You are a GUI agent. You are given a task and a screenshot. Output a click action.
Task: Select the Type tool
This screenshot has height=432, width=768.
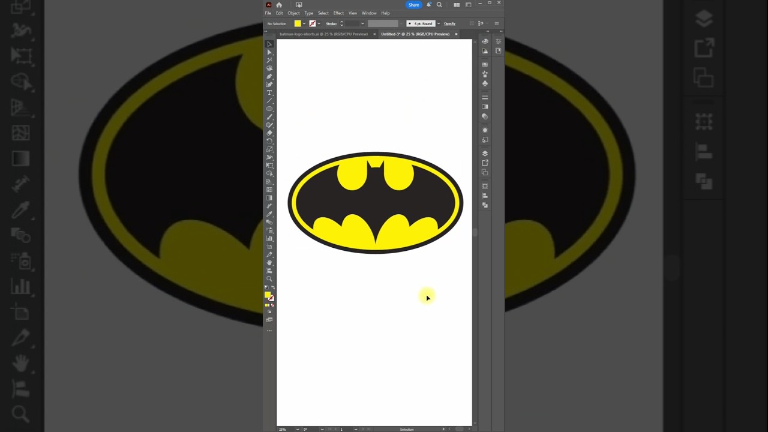tap(269, 92)
